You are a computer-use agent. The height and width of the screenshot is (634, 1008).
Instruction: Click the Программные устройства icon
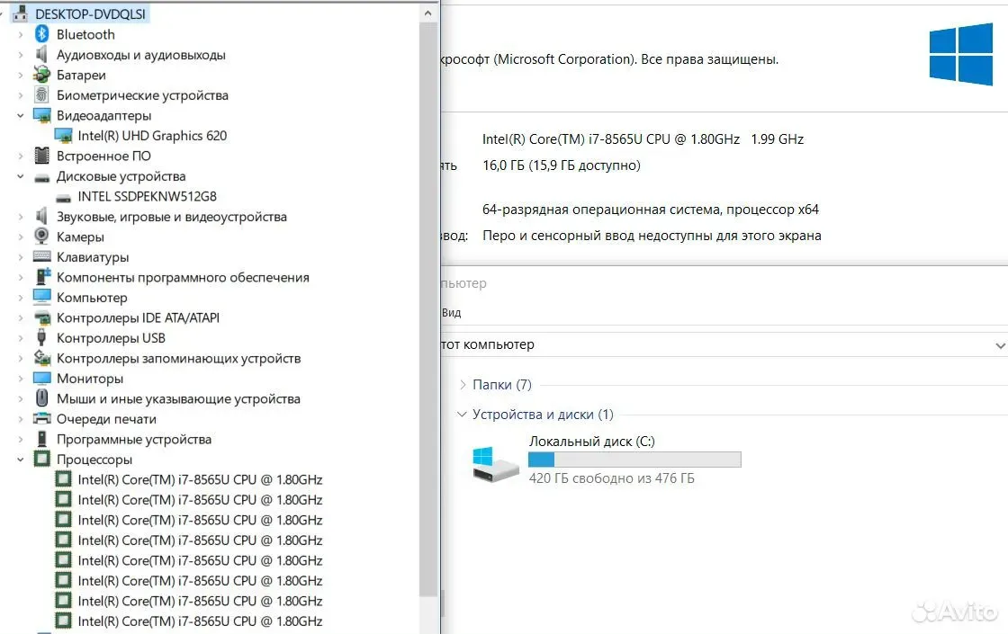pyautogui.click(x=41, y=439)
